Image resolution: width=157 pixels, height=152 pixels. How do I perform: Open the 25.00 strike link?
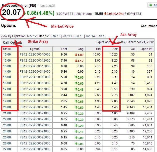7,137
